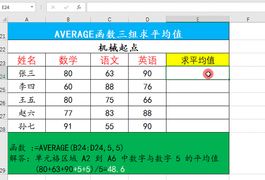The width and height of the screenshot is (265, 180).
Task: Select empty average cell for 王五
Action: point(198,99)
